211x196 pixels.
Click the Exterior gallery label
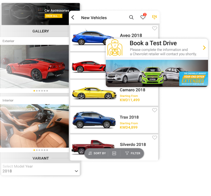tap(8, 41)
